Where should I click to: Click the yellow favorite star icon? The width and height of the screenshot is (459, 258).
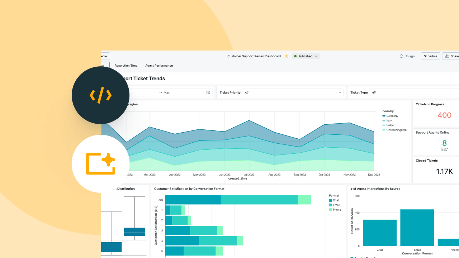(286, 56)
